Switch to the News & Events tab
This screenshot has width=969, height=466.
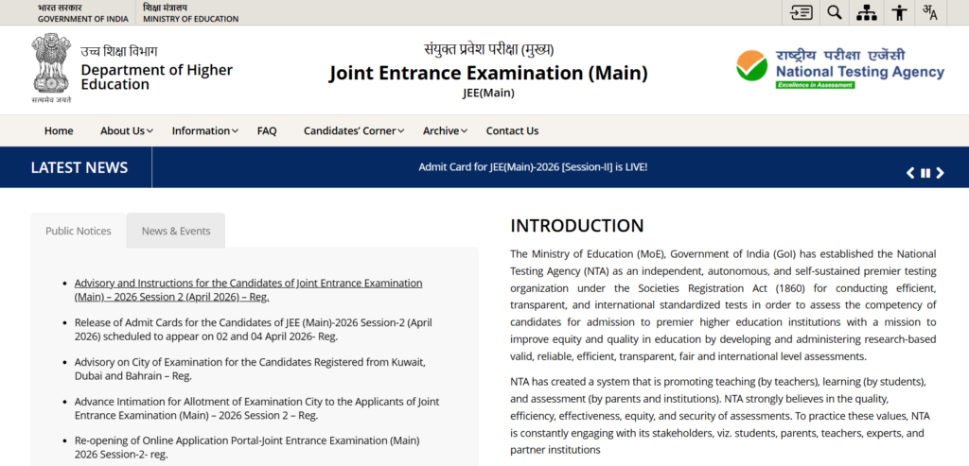tap(176, 231)
